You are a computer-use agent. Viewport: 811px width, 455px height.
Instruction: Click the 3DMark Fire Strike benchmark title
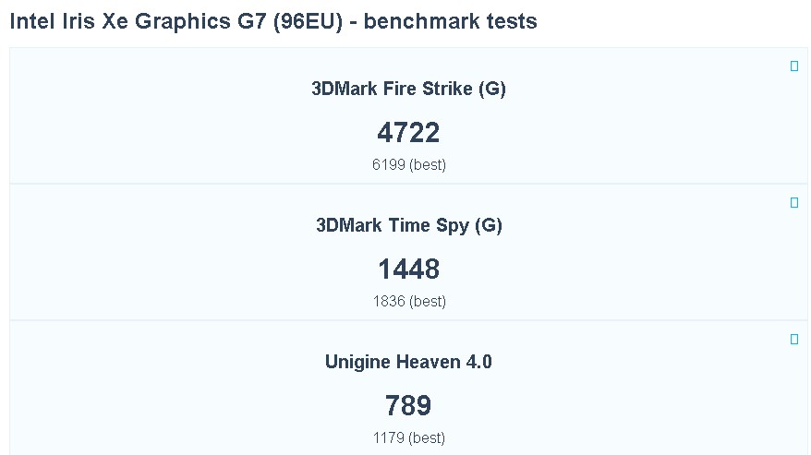click(x=408, y=90)
